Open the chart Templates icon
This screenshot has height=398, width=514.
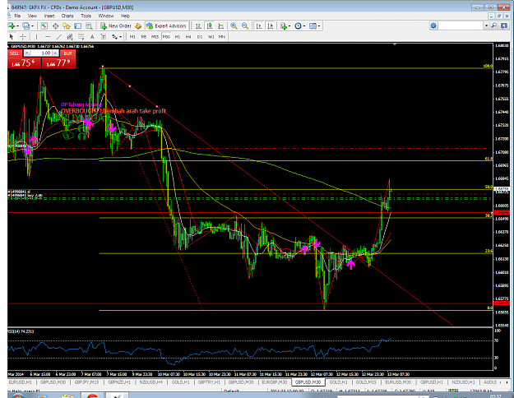click(313, 25)
